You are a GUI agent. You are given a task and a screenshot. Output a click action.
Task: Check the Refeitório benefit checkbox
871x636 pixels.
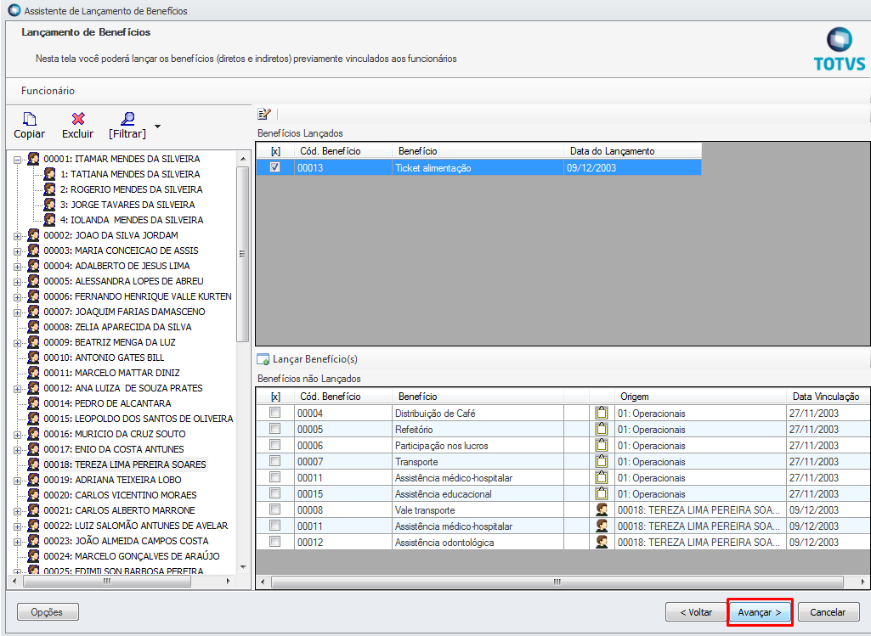tap(275, 429)
